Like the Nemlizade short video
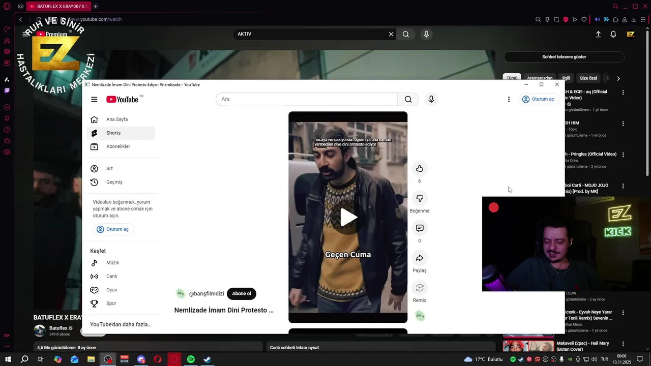This screenshot has width=651, height=366. coord(420,168)
